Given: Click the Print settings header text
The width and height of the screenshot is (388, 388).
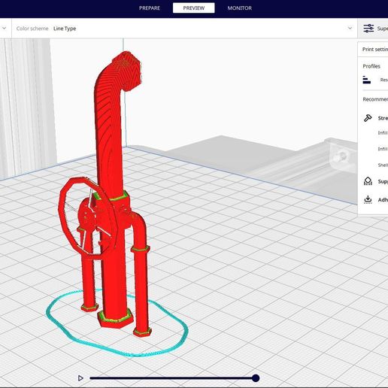Looking at the screenshot, I should tap(375, 50).
